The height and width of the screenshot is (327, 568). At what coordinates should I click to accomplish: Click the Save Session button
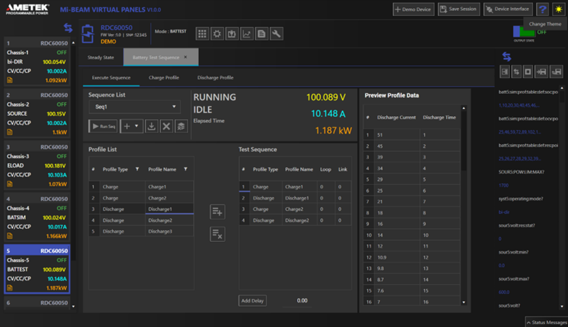(x=459, y=9)
